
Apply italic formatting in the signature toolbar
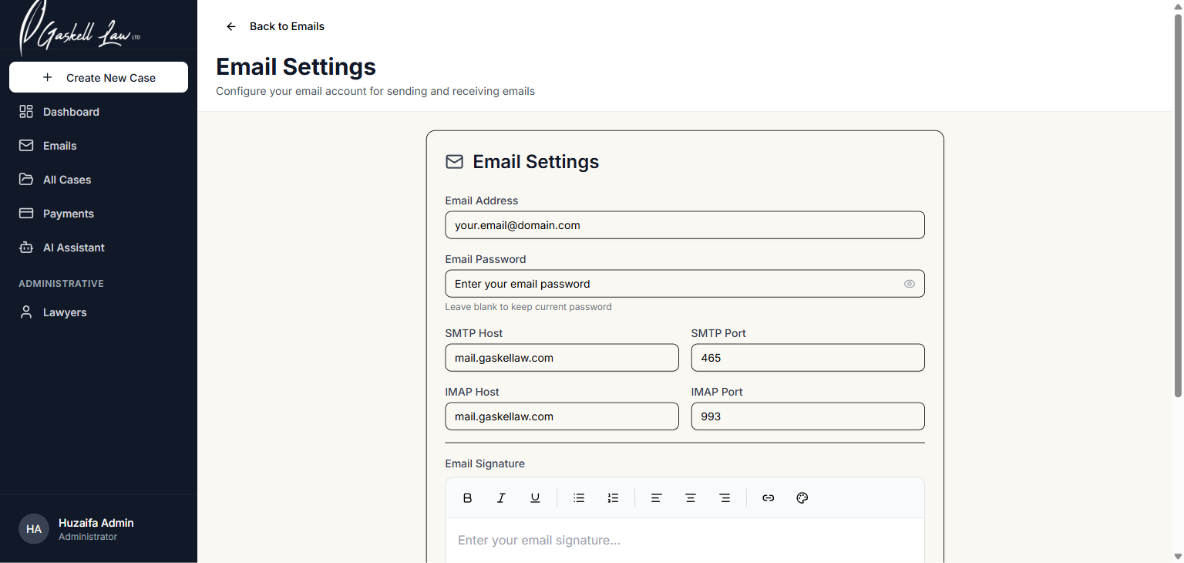click(501, 497)
